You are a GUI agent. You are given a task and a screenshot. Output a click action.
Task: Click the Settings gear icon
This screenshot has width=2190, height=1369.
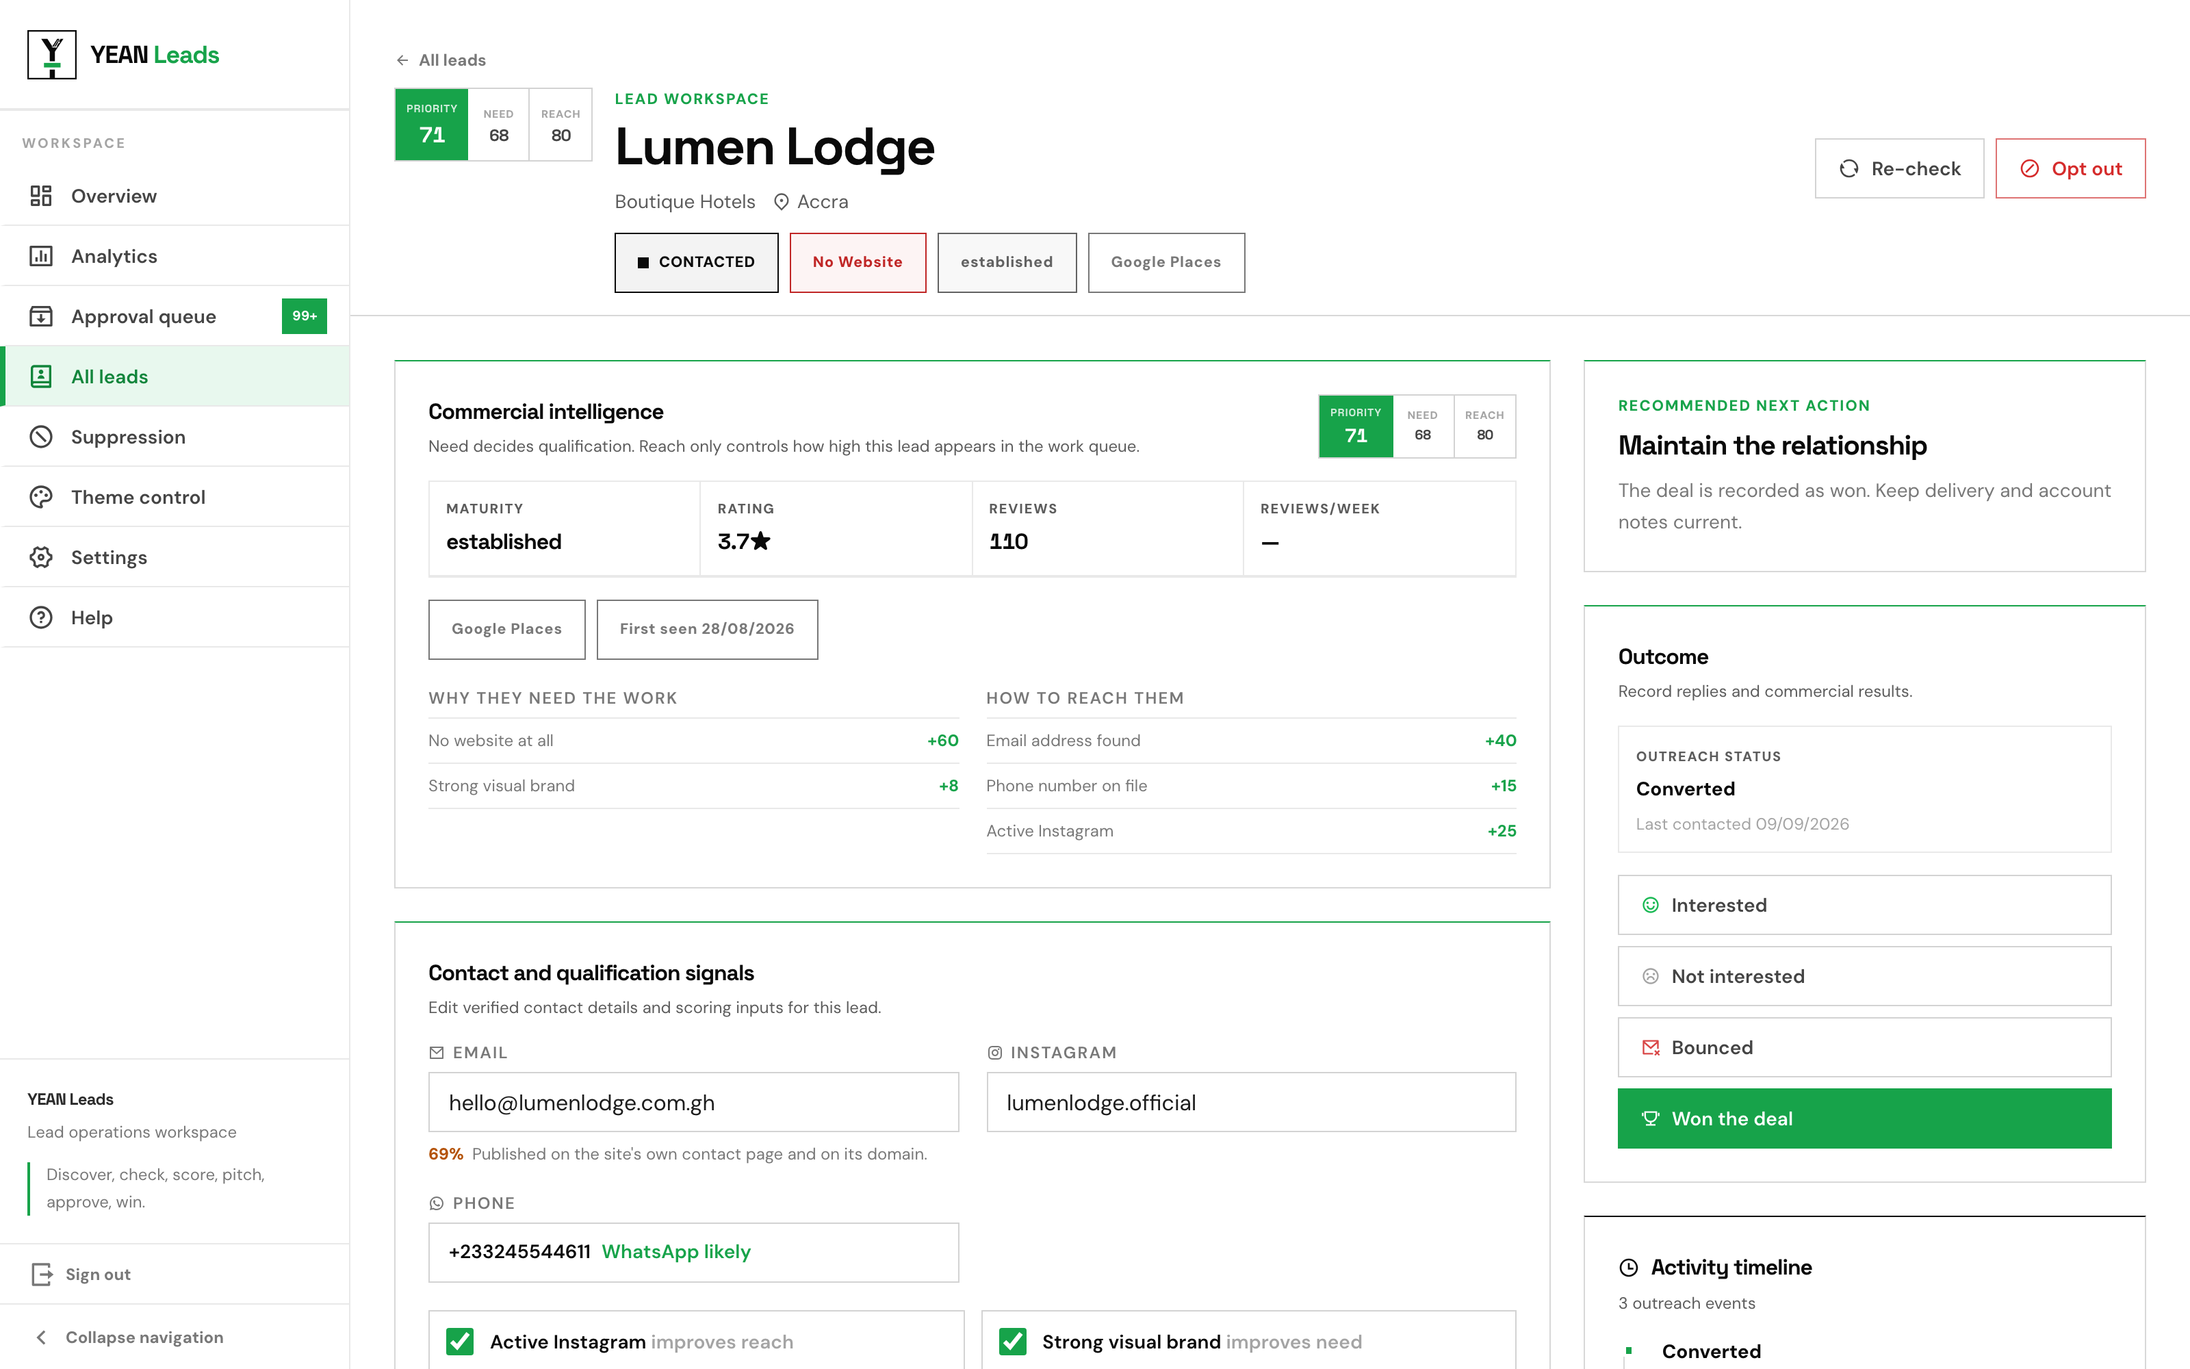coord(41,556)
